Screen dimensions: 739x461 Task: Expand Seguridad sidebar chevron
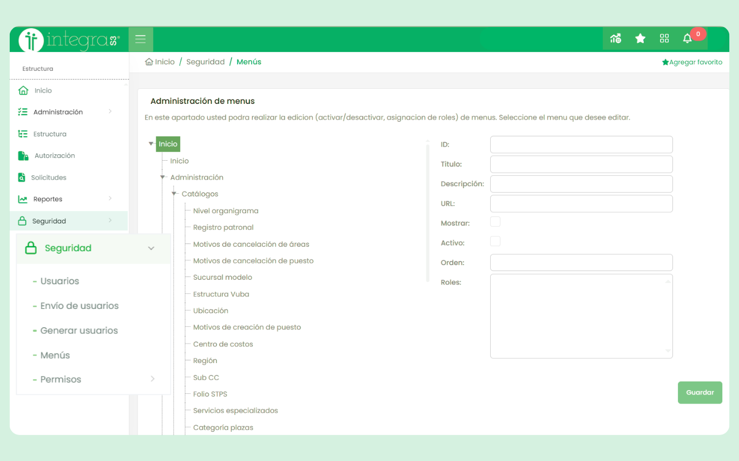[x=110, y=220]
